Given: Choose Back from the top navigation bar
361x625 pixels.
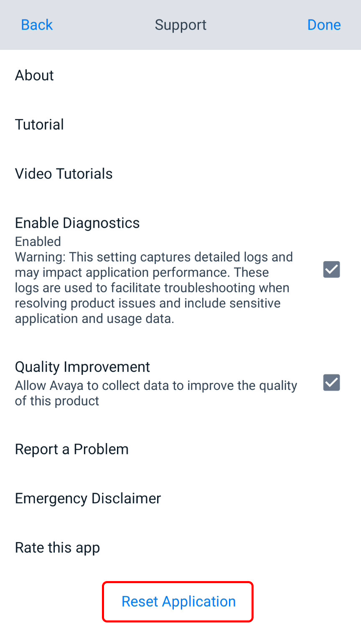Looking at the screenshot, I should (36, 25).
